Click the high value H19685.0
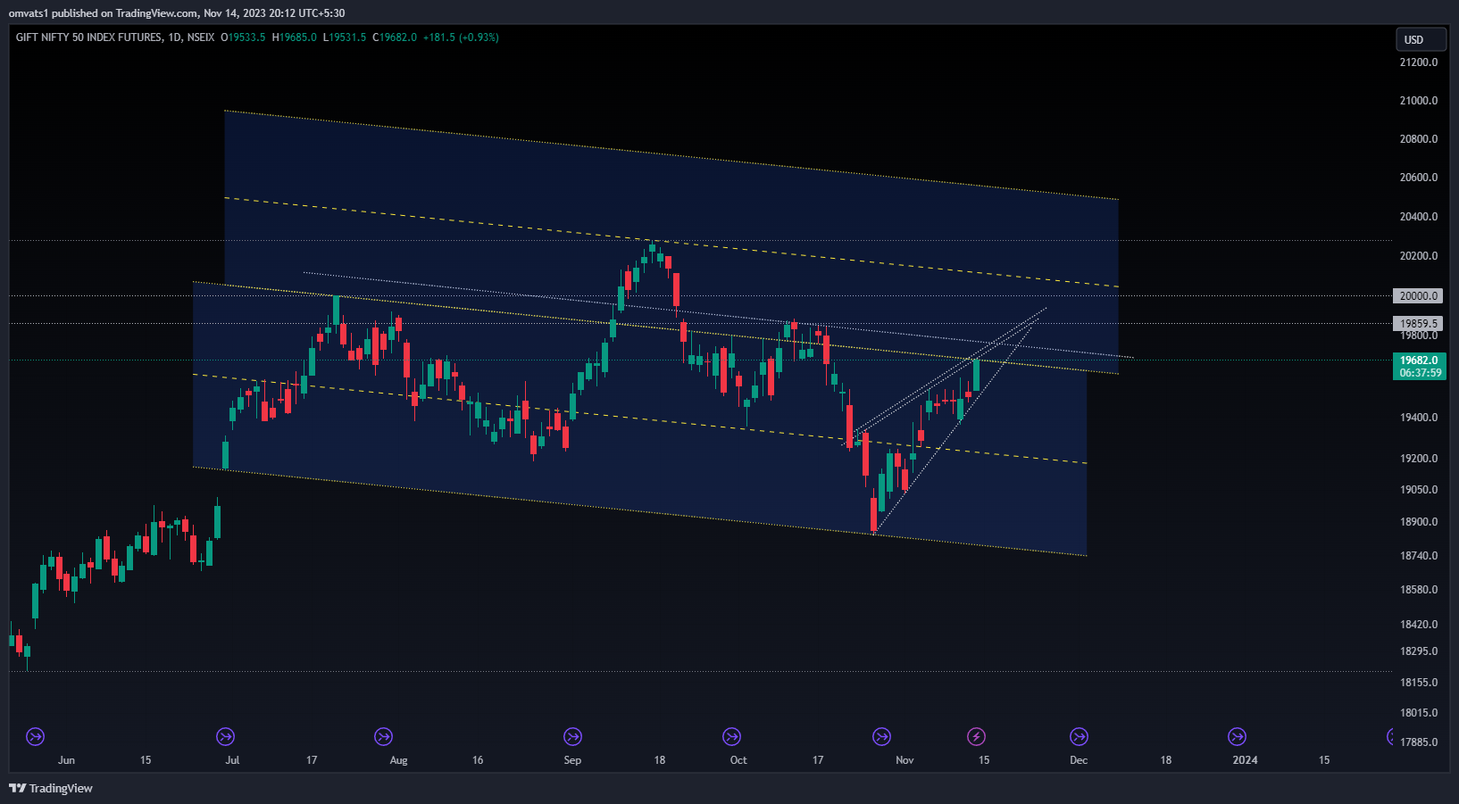 [294, 37]
